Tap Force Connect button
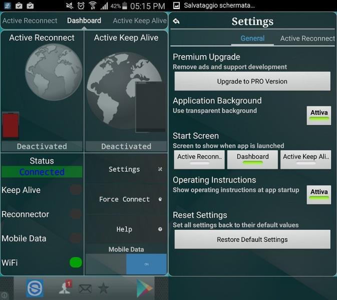This screenshot has height=300, width=337. point(126,199)
